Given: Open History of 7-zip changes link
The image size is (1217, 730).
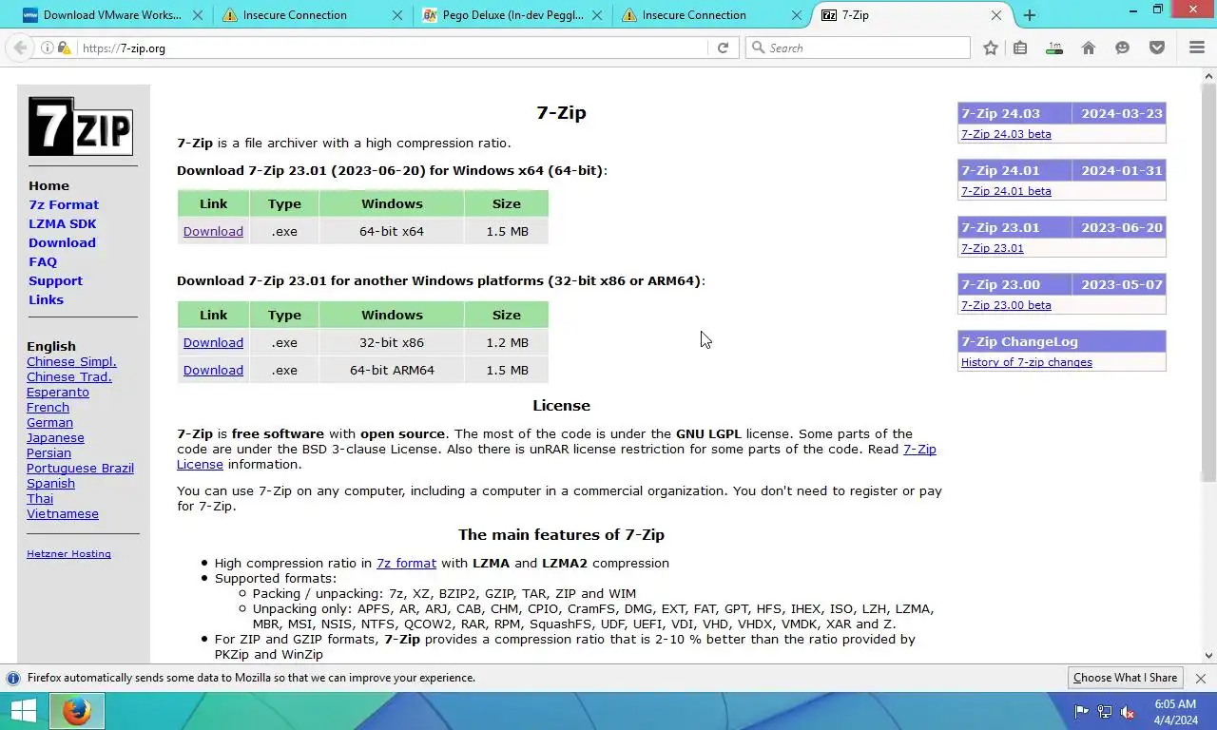Looking at the screenshot, I should (x=1027, y=362).
